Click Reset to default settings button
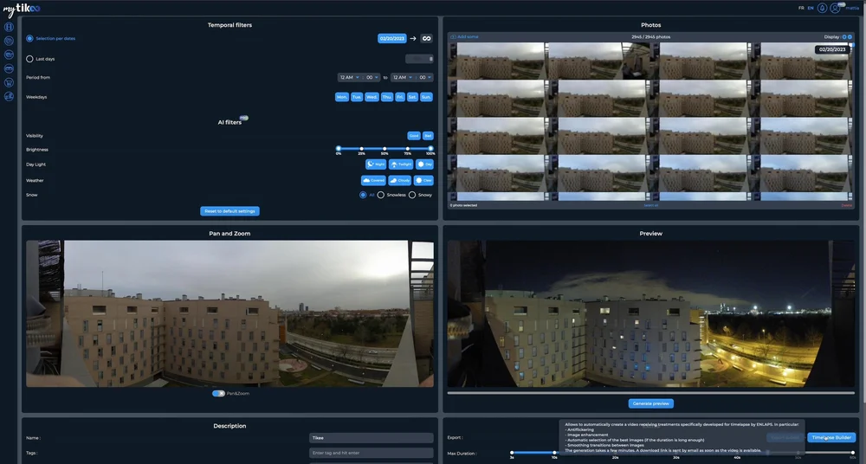This screenshot has width=866, height=464. [229, 211]
